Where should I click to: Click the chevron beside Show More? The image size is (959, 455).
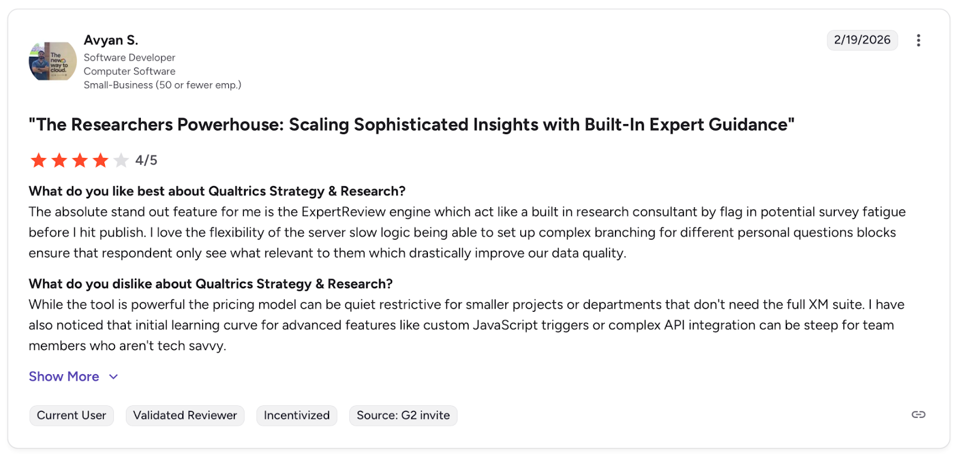click(x=113, y=377)
